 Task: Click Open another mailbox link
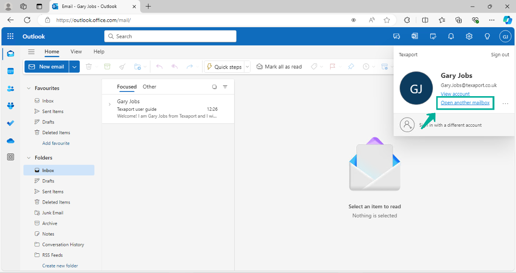click(x=465, y=102)
